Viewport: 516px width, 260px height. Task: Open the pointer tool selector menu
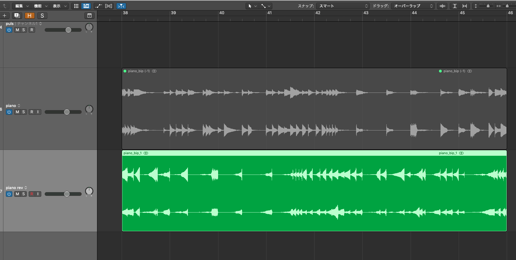point(252,6)
